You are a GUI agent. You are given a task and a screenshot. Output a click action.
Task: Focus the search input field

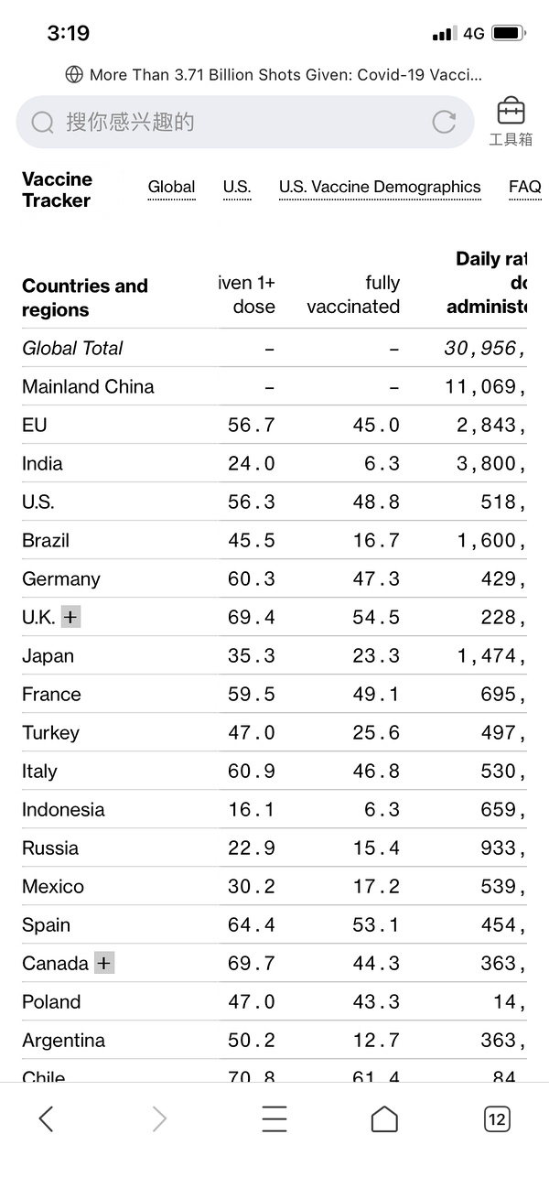point(238,122)
